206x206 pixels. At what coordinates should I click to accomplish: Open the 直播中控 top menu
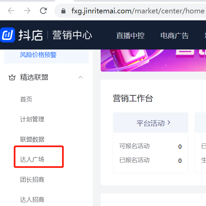[131, 35]
